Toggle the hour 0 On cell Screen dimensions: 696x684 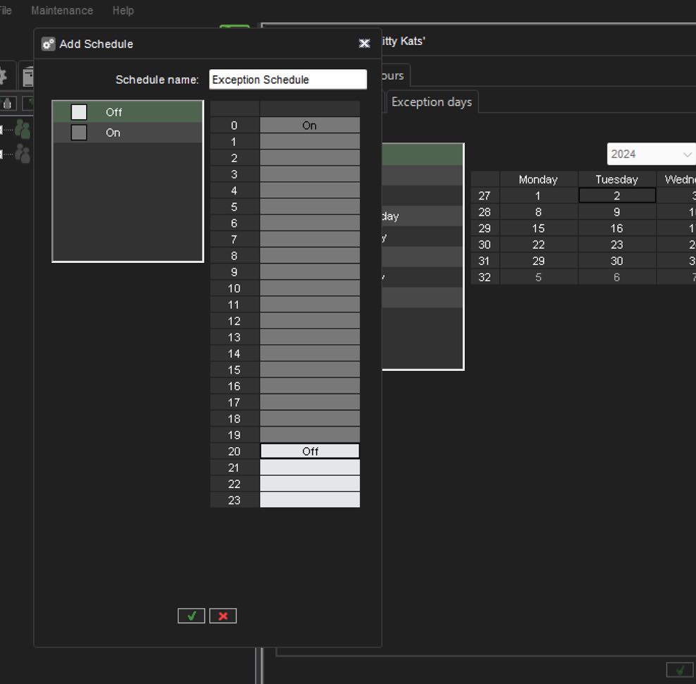point(310,126)
